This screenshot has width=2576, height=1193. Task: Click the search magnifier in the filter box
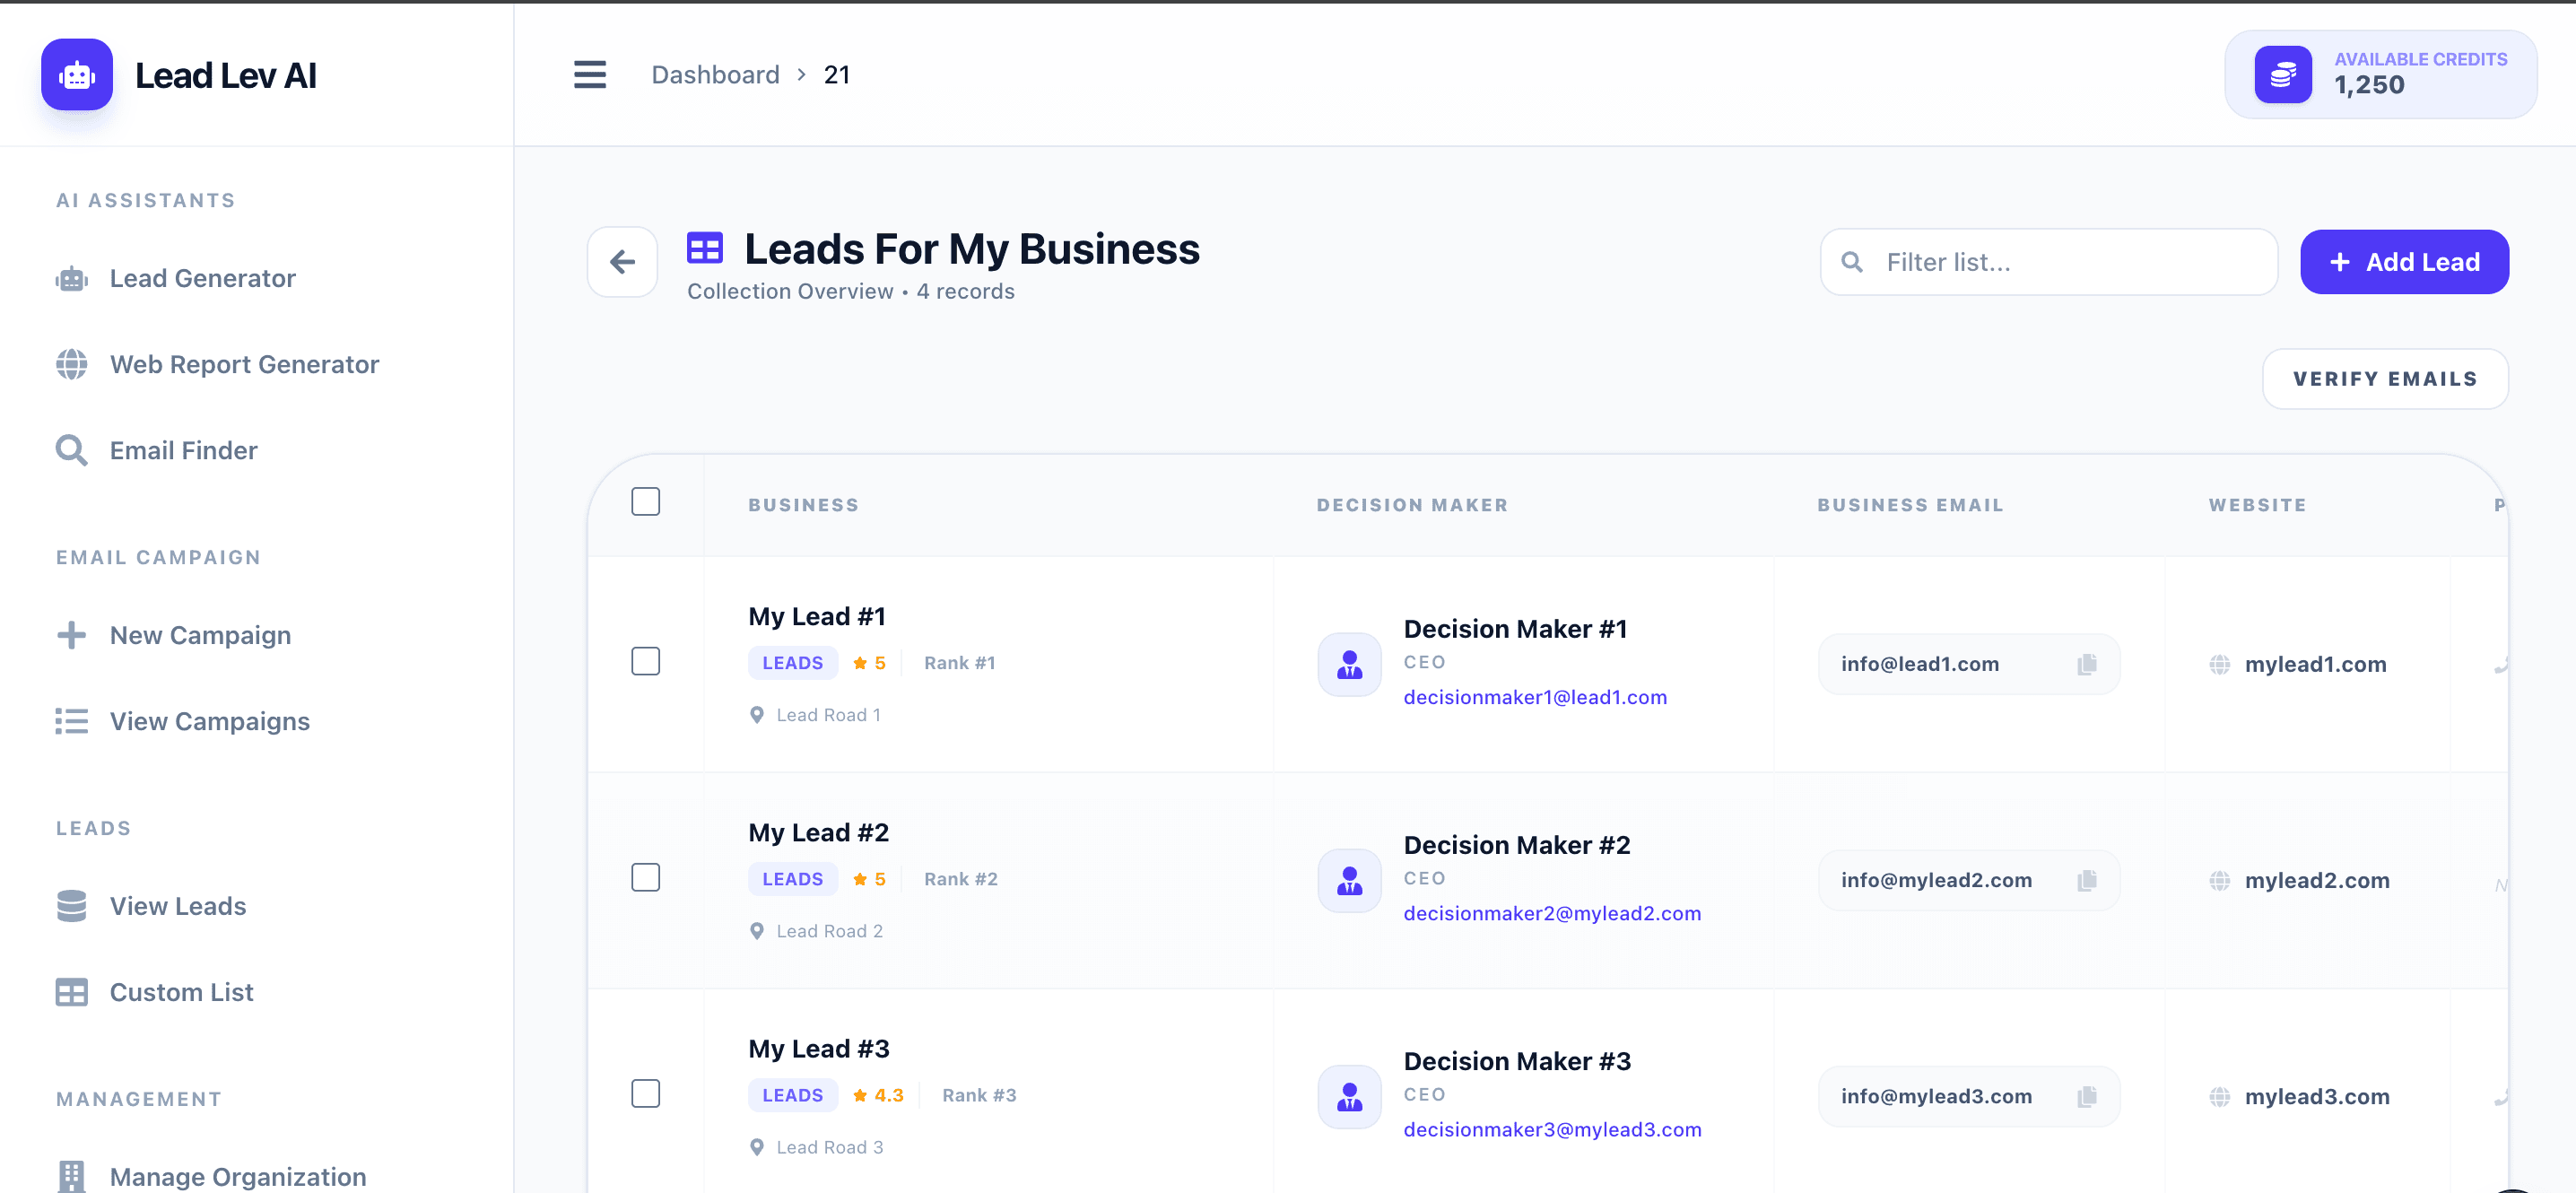1852,262
